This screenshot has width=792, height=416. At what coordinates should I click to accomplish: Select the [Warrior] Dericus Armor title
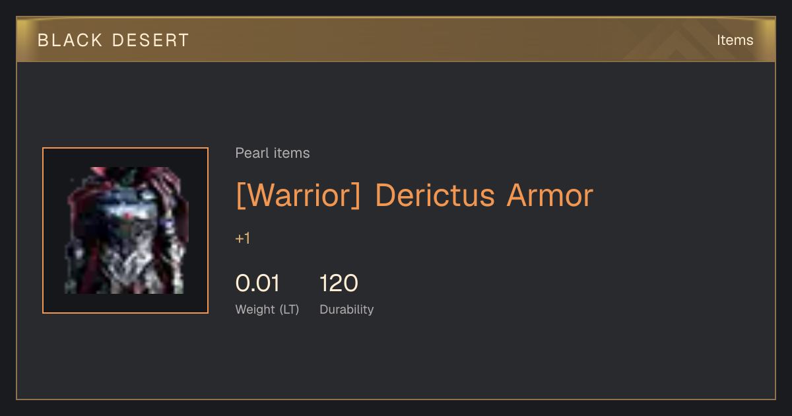pyautogui.click(x=414, y=195)
